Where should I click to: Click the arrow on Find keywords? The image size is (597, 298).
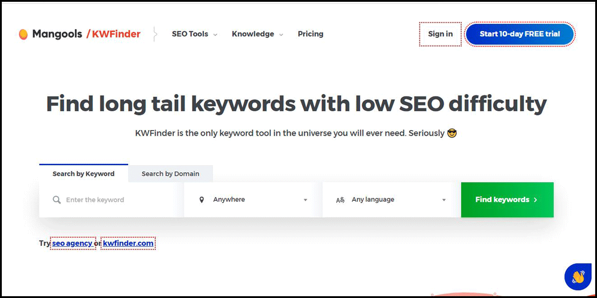pyautogui.click(x=536, y=200)
